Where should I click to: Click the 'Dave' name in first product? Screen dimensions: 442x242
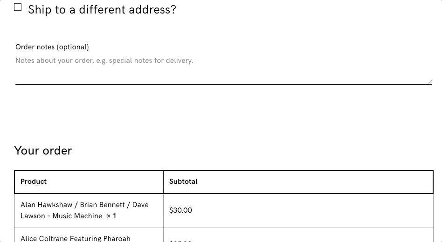point(140,205)
